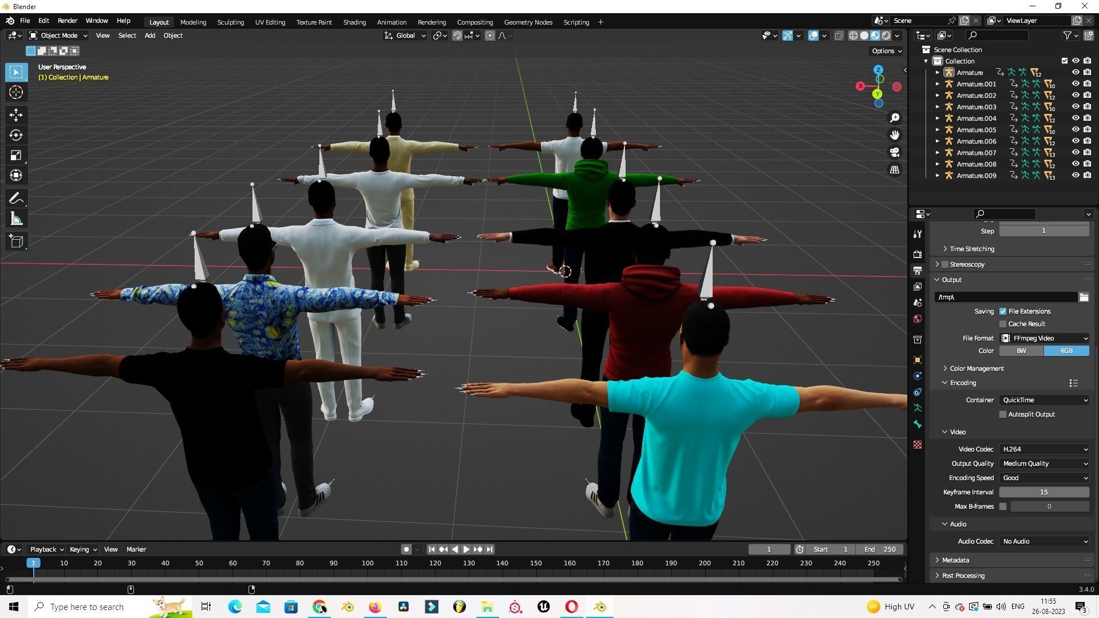Click the pan view hand icon

pos(895,135)
